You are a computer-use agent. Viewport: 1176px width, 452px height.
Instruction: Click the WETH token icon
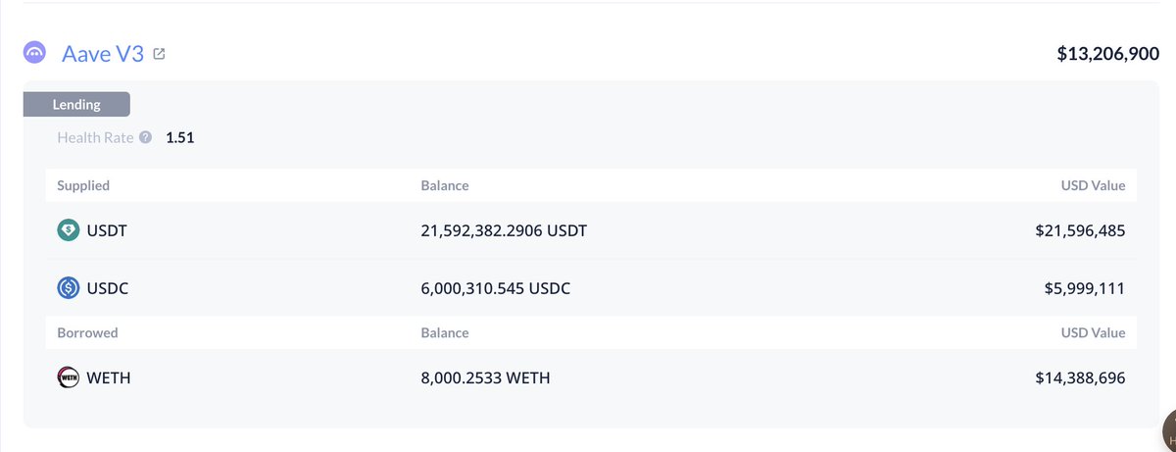click(68, 377)
